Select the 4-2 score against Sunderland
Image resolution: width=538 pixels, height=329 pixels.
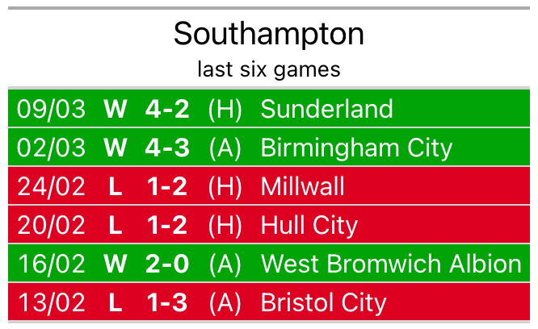[167, 109]
